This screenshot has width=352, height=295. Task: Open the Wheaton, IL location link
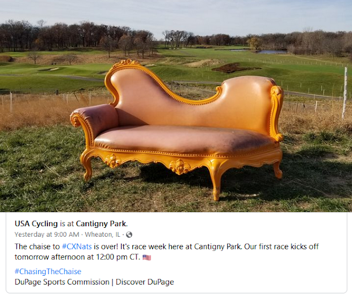point(102,234)
